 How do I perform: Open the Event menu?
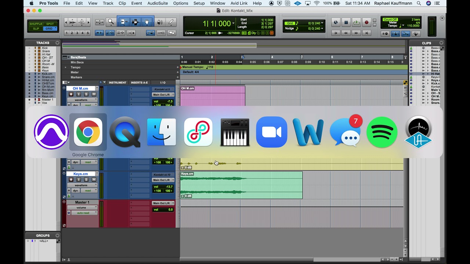click(137, 3)
